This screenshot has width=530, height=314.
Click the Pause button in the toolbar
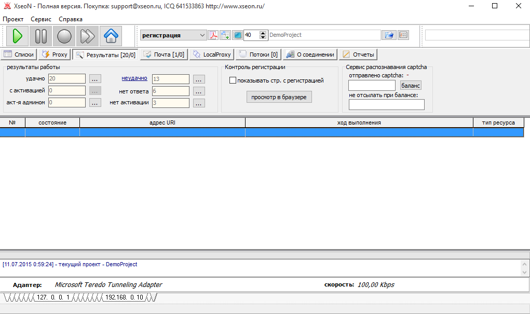(x=41, y=36)
